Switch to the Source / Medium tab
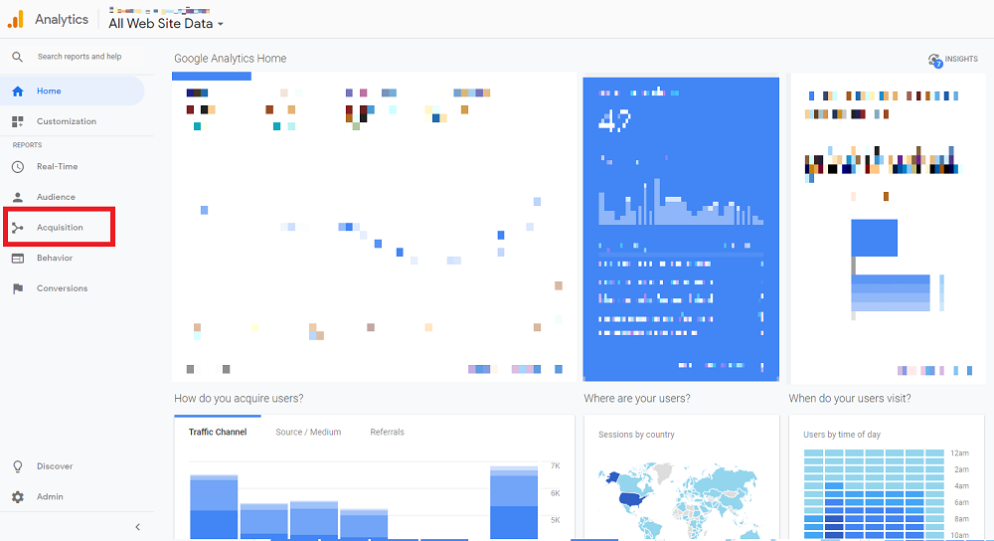Screen dimensions: 994x541 (308, 432)
